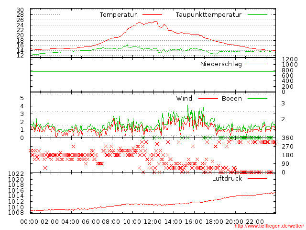
Task: Click green line sample beside Taupunkttemperatur
Action: coord(257,15)
